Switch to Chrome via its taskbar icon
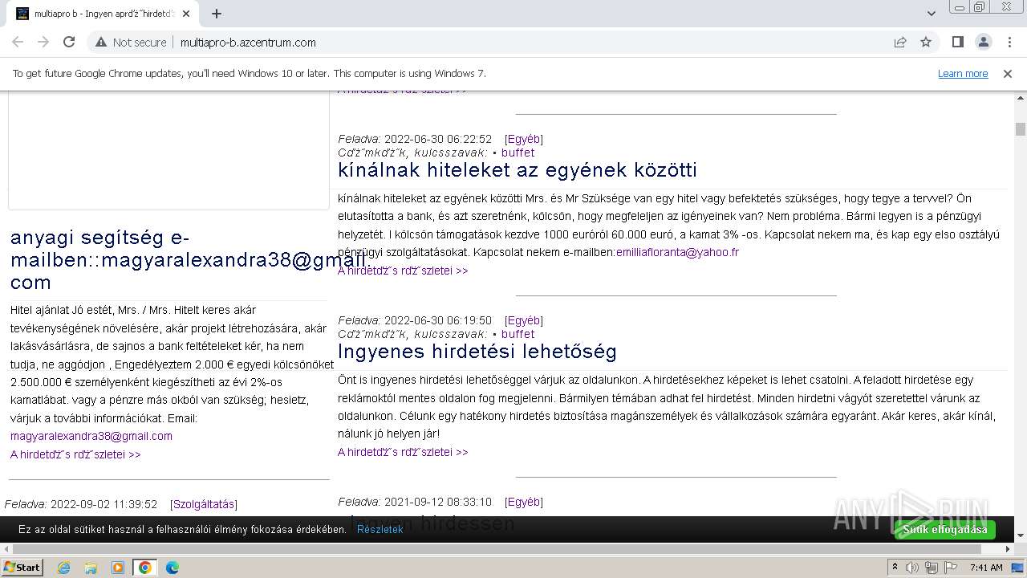Viewport: 1027px width, 578px height. [145, 568]
